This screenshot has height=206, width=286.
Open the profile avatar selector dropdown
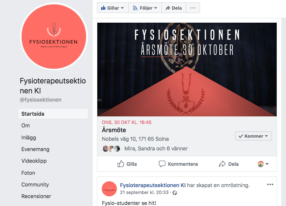[x=263, y=164]
